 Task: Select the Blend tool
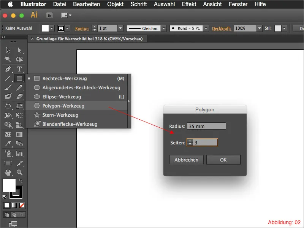[19, 144]
